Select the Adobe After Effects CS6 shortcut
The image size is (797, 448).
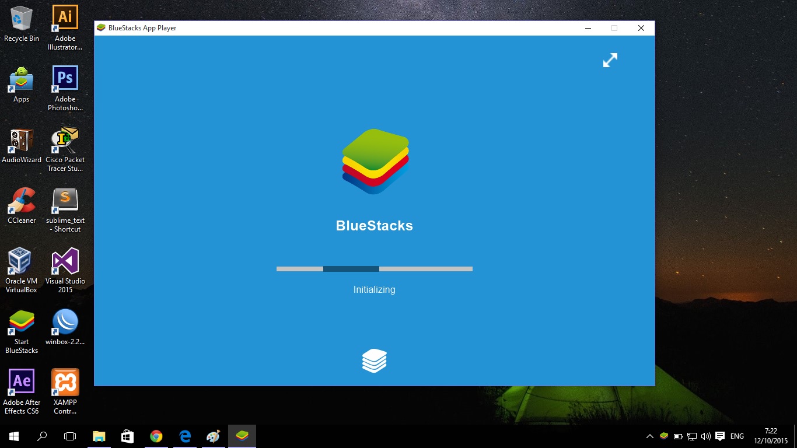tap(22, 391)
